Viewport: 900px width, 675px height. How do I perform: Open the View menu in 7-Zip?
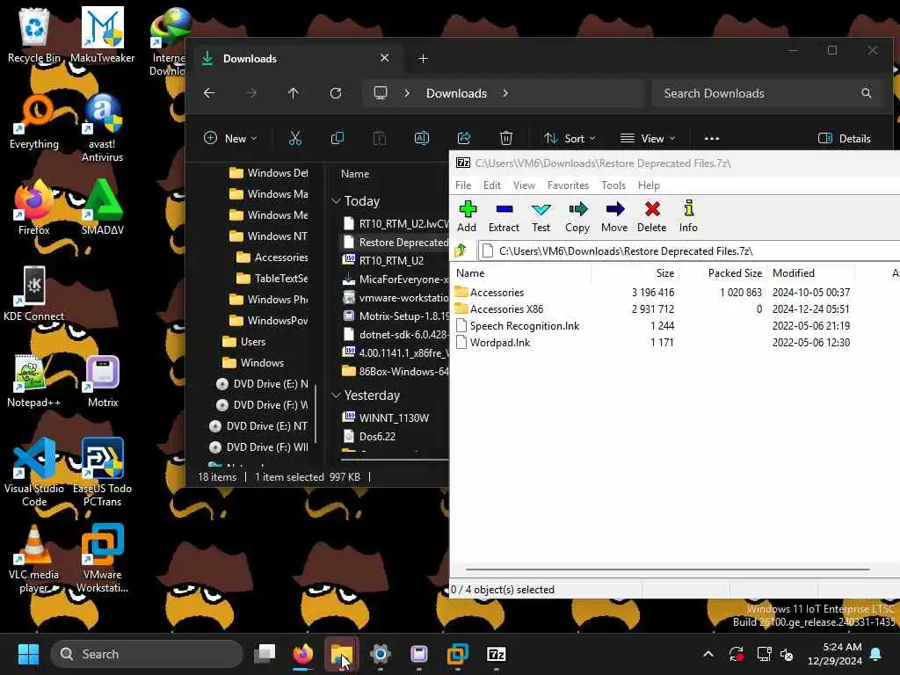click(x=524, y=185)
